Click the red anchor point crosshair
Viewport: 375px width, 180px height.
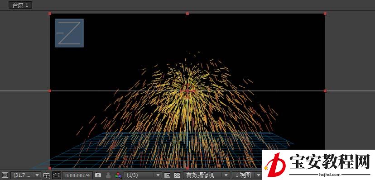187,91
